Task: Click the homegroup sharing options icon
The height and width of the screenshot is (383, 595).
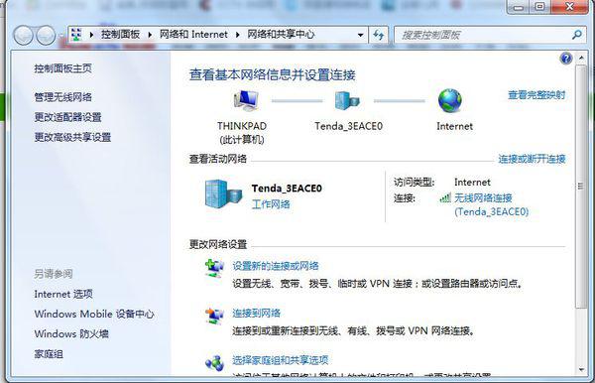Action: click(214, 363)
